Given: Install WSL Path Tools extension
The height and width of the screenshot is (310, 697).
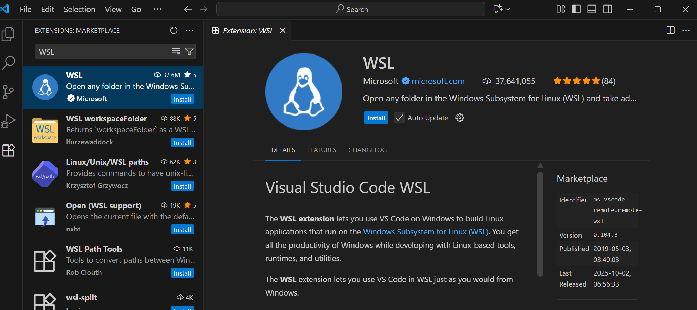Looking at the screenshot, I should pyautogui.click(x=182, y=273).
